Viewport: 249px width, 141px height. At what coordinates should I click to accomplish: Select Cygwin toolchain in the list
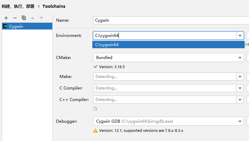[27, 26]
